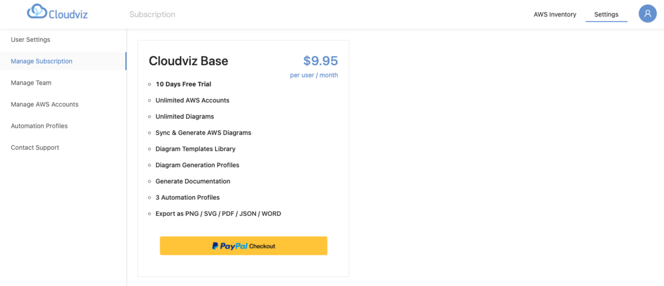Click the Cloudviz Base plan heading

pyautogui.click(x=188, y=61)
